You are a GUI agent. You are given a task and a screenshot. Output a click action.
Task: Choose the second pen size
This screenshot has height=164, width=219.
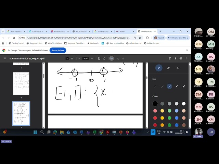pos(162,86)
